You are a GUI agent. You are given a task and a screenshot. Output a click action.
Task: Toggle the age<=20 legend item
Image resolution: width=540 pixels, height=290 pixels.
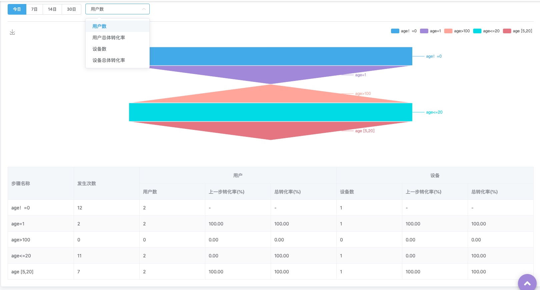pyautogui.click(x=486, y=31)
